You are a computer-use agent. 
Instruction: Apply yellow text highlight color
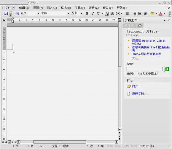click(x=152, y=13)
